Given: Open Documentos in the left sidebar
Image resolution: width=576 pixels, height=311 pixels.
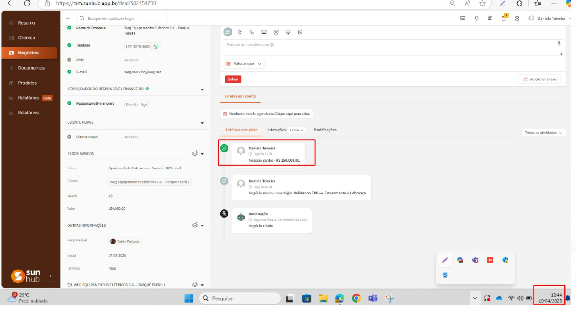Looking at the screenshot, I should click(x=31, y=68).
